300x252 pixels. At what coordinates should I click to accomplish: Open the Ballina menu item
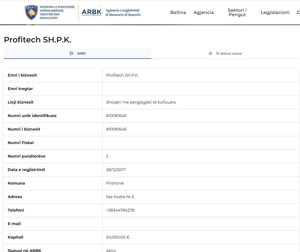pos(178,12)
